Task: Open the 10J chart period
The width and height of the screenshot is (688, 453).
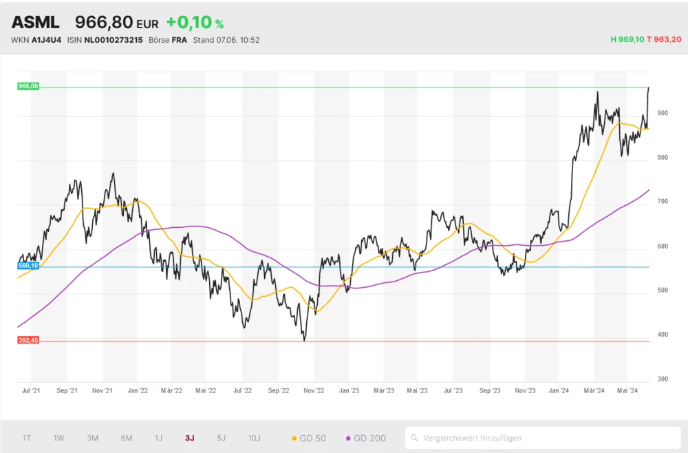Action: coord(254,437)
